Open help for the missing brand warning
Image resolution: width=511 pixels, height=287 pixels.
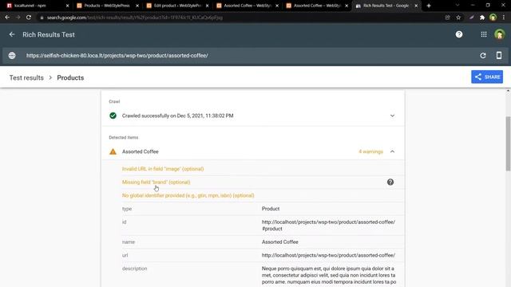coord(390,183)
